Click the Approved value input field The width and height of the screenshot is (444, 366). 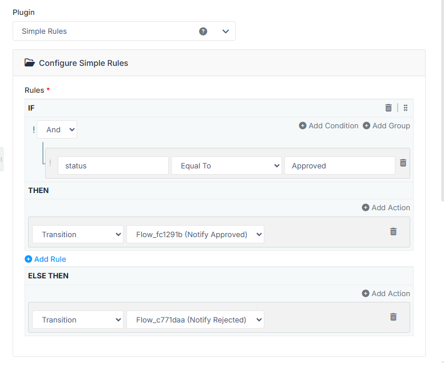click(x=340, y=166)
